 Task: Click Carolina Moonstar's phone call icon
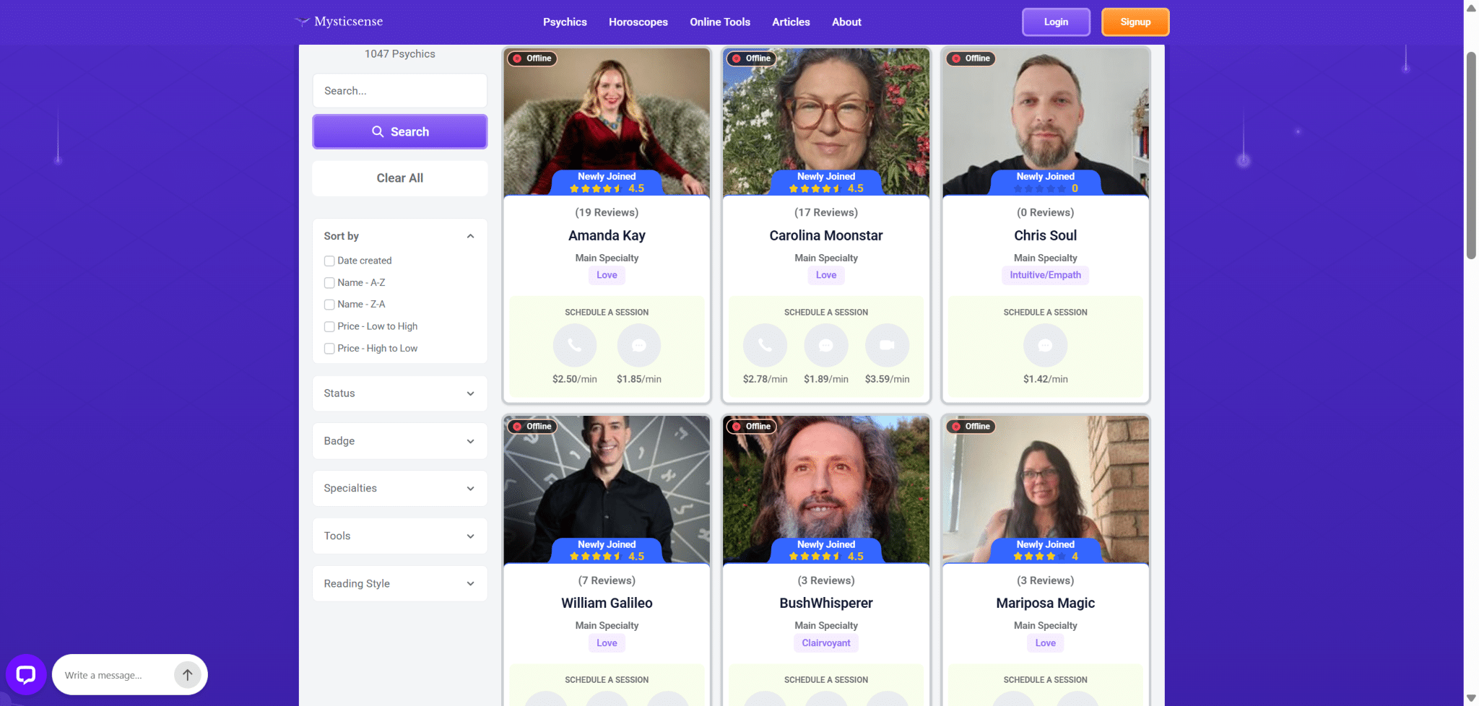(x=765, y=346)
